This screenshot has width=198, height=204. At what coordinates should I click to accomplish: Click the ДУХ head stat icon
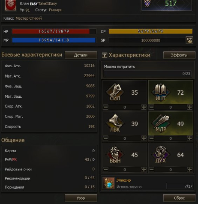[161, 154]
